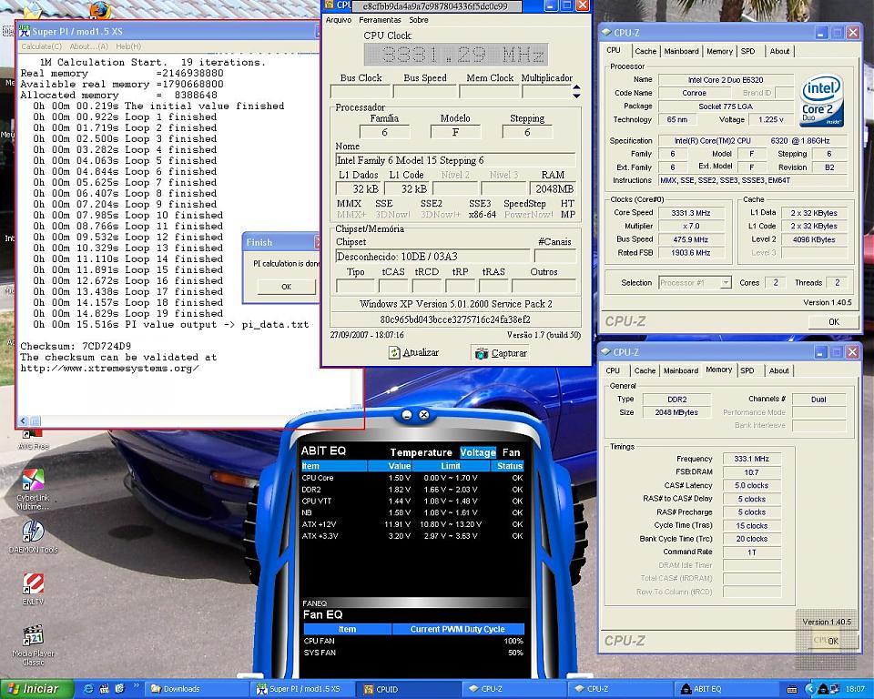Click OK in the upper CPU-Z window
The image size is (874, 699).
[833, 321]
